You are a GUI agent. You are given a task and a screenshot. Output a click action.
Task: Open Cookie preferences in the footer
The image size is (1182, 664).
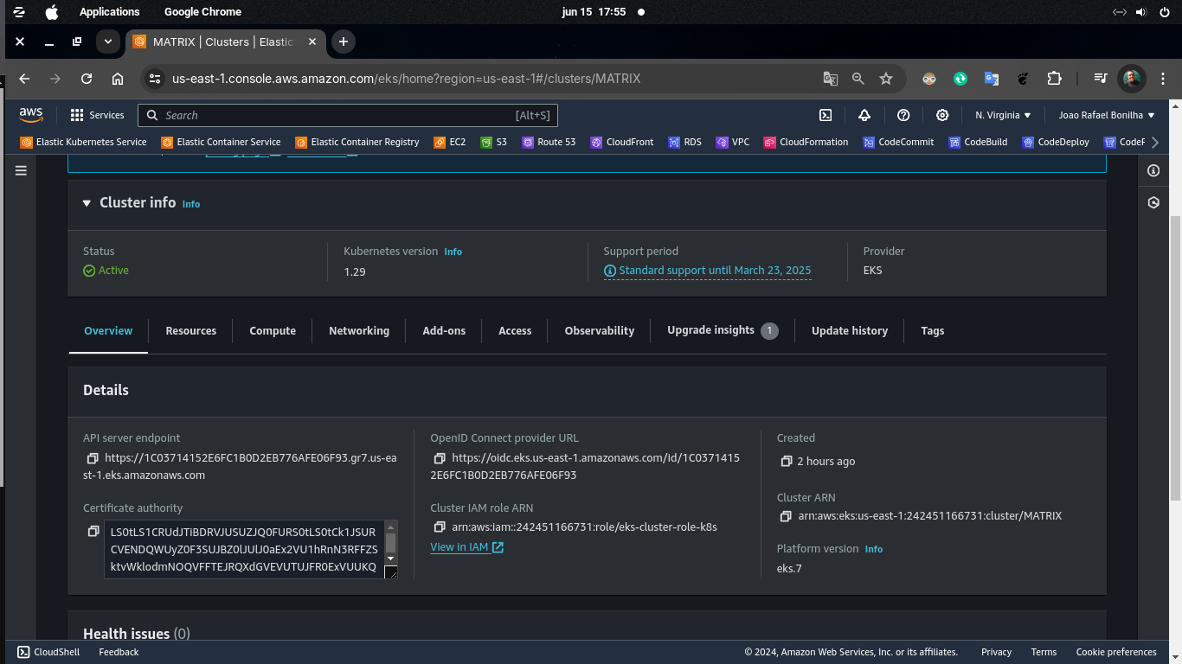coord(1116,652)
